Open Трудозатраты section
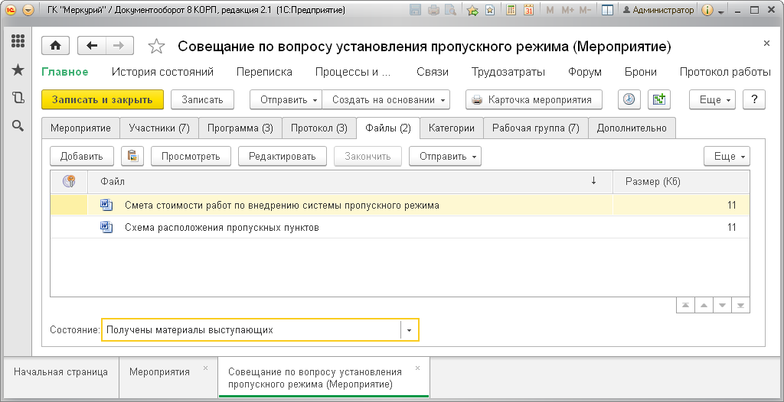 click(x=508, y=72)
